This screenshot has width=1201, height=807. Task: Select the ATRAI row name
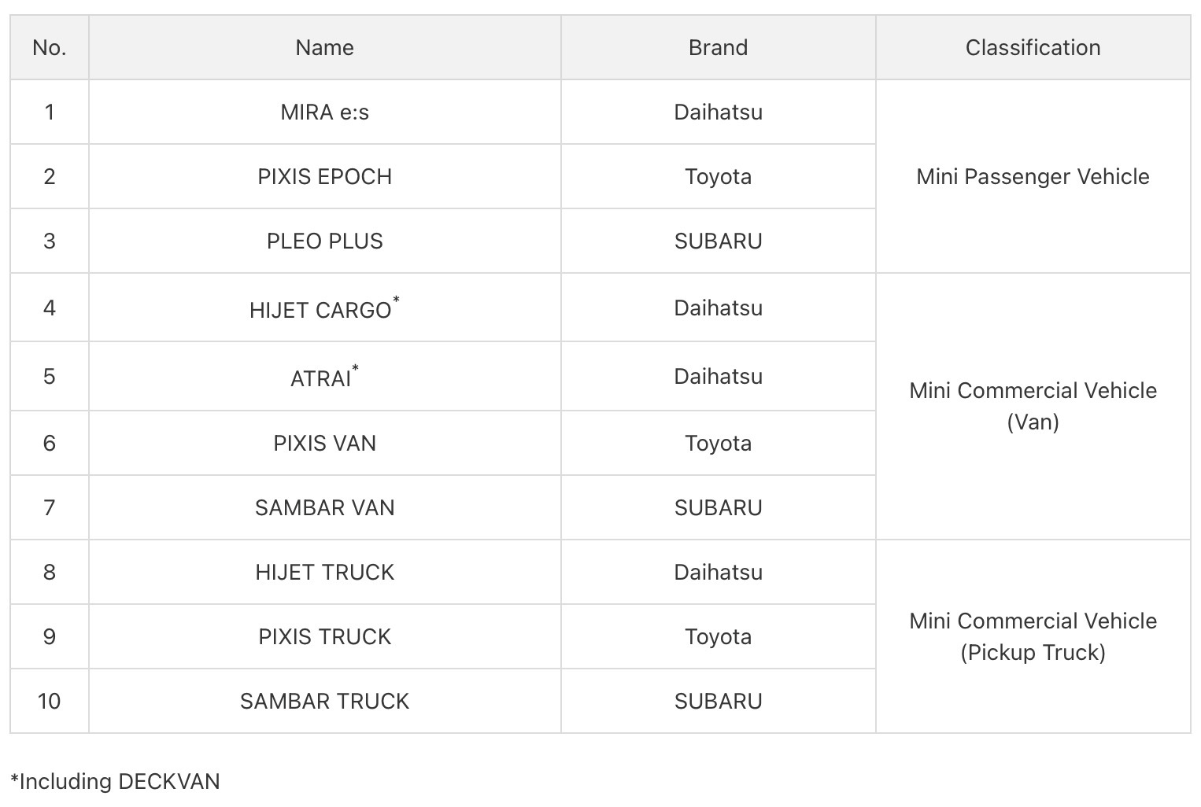(x=324, y=376)
